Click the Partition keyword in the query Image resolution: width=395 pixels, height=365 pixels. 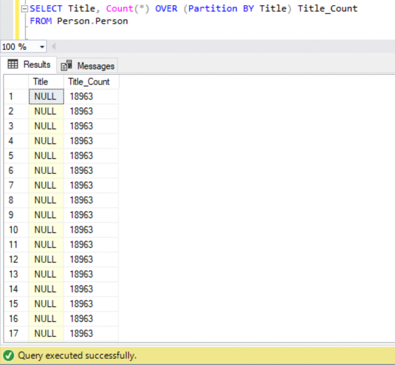[213, 9]
